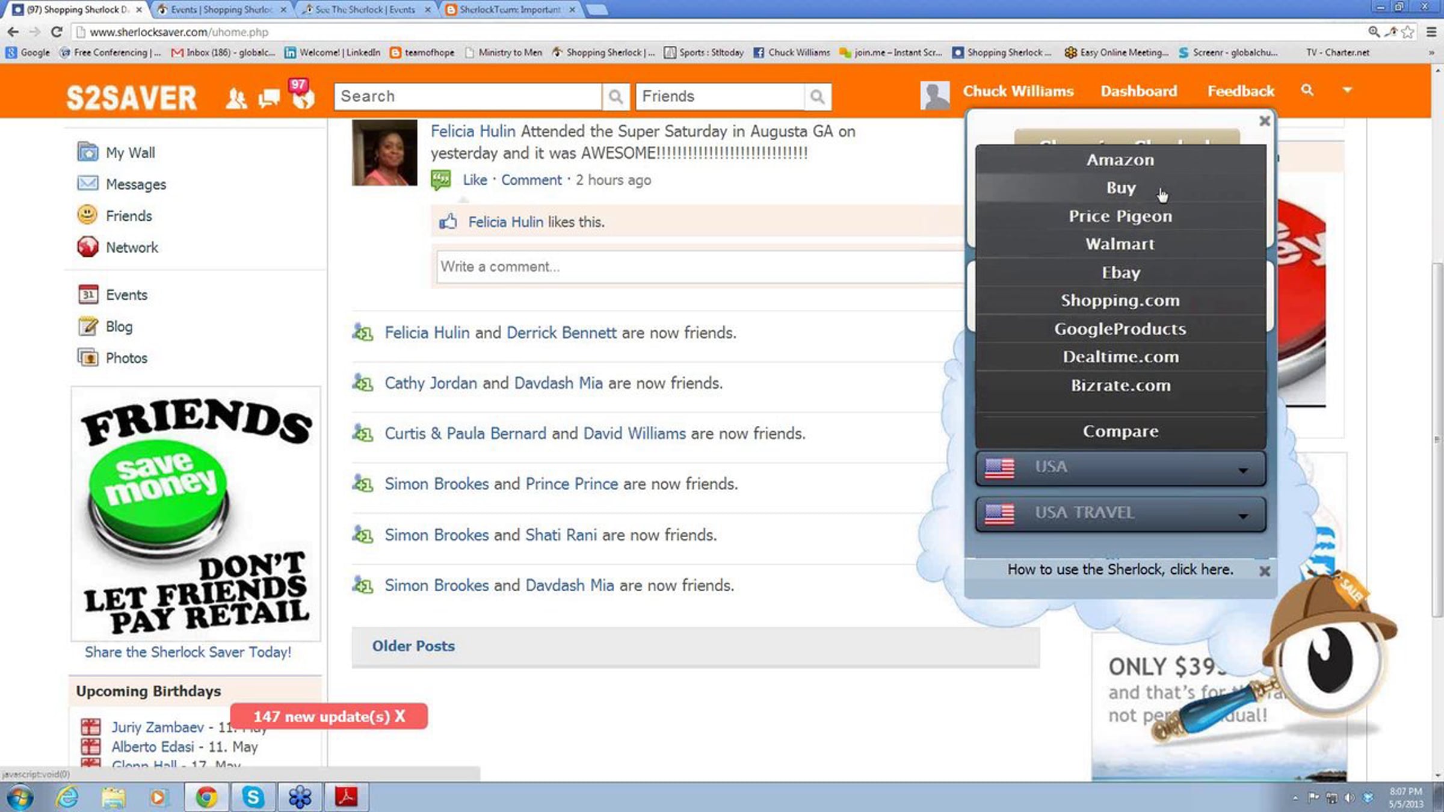1444x812 pixels.
Task: Open the chat bubbles icon in orange header
Action: [269, 98]
